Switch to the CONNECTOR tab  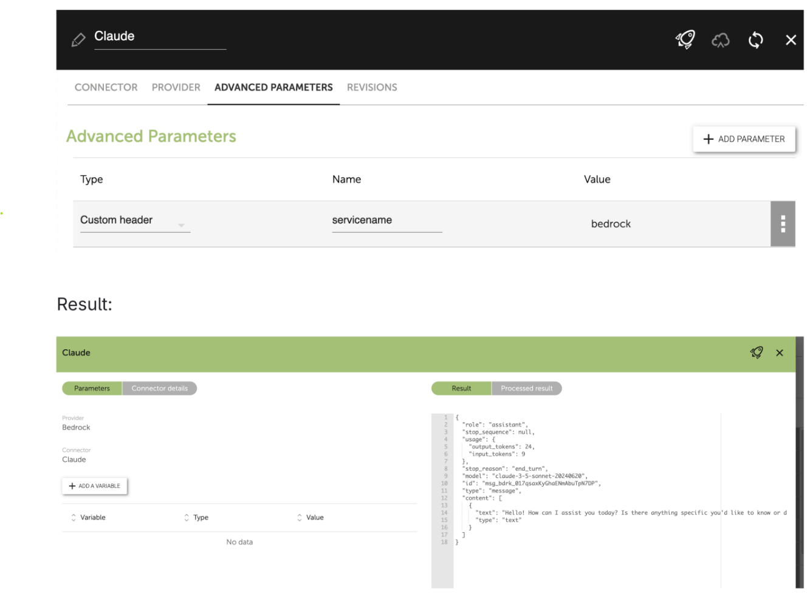[x=106, y=87]
